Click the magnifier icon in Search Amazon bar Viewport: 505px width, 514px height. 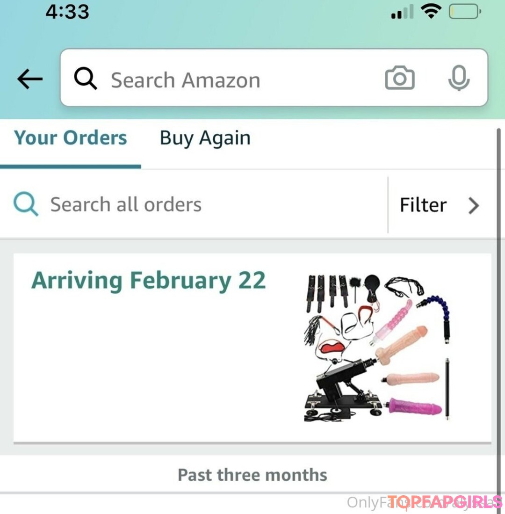[x=85, y=79]
